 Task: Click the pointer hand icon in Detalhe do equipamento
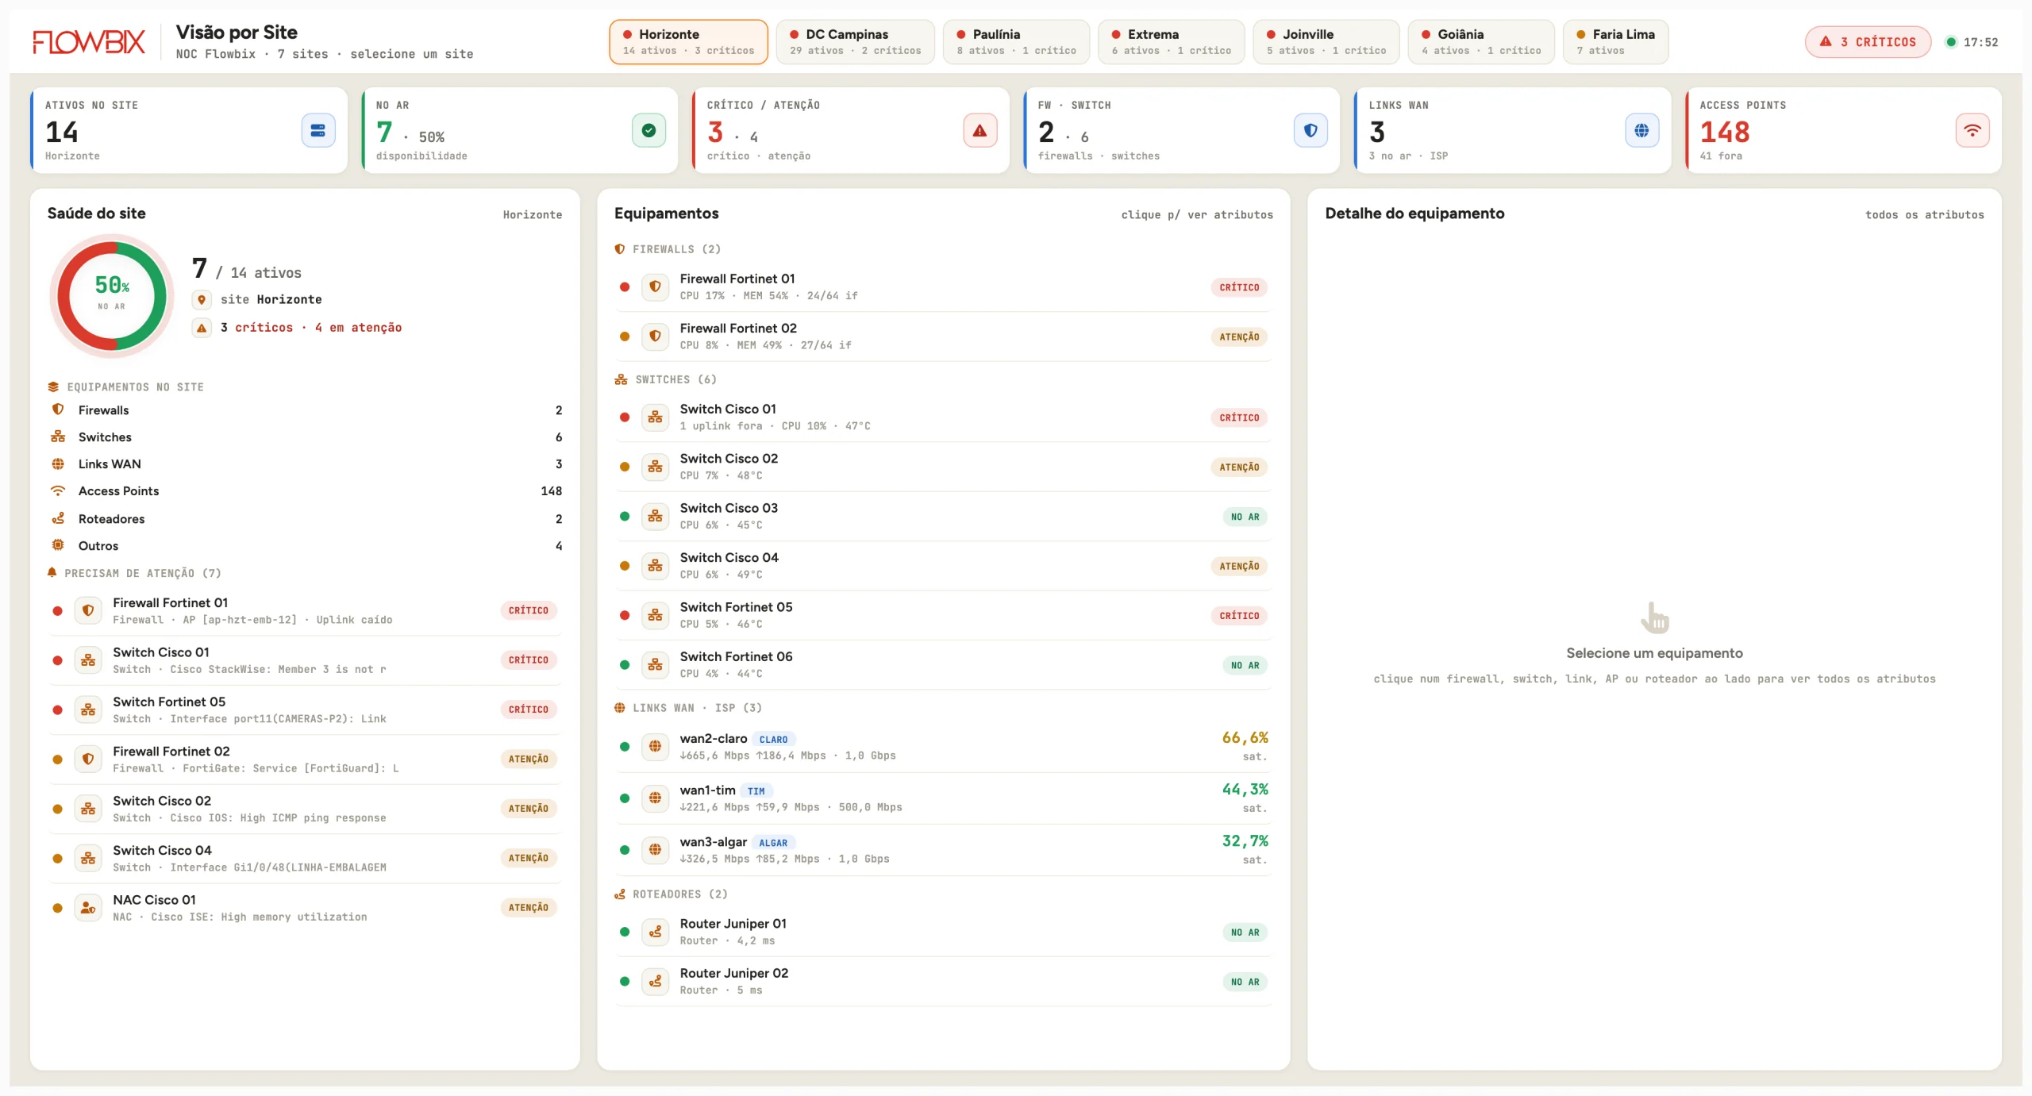coord(1655,617)
